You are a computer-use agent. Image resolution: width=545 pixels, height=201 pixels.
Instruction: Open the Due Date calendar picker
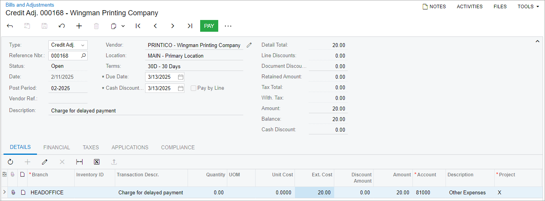click(180, 77)
